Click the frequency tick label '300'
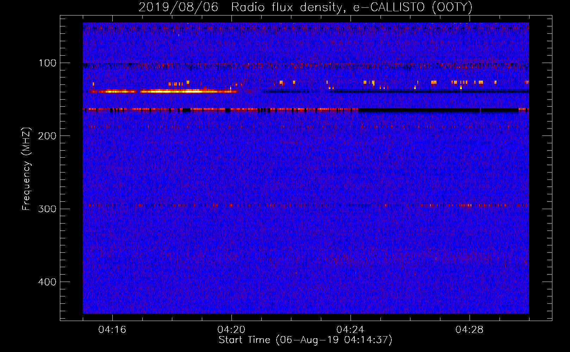The width and height of the screenshot is (570, 352). point(48,209)
